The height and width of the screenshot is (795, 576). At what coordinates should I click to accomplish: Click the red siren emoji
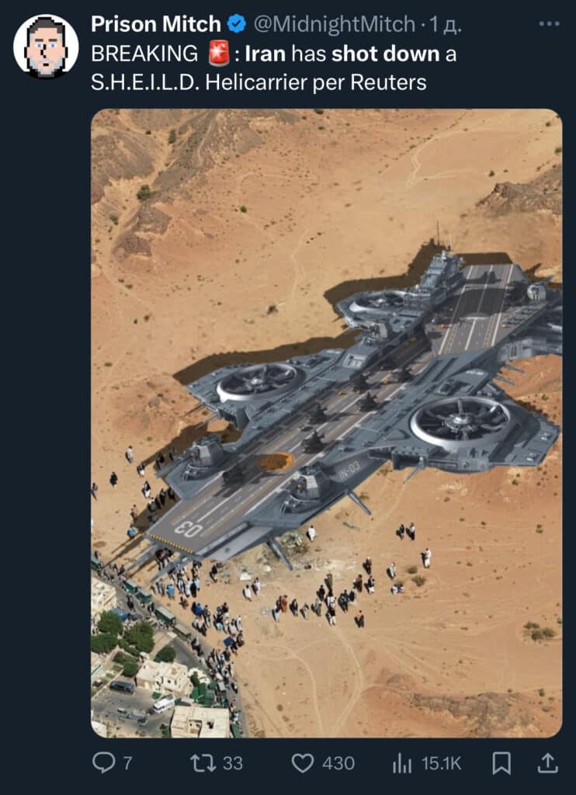pos(219,54)
